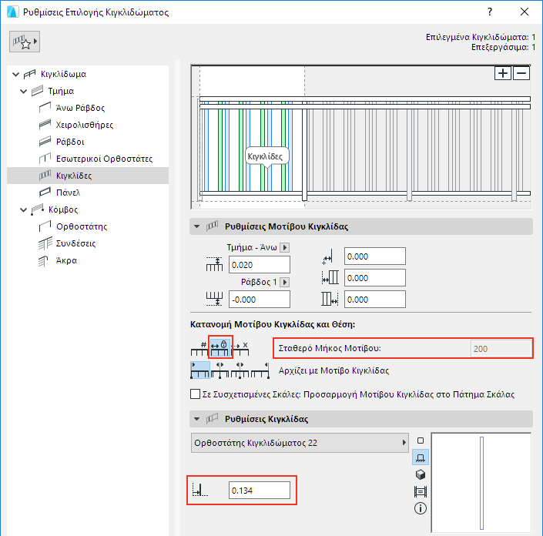Viewport: 543px width, 536px height.
Task: Select divide-by-number pattern distribution
Action: tap(199, 348)
